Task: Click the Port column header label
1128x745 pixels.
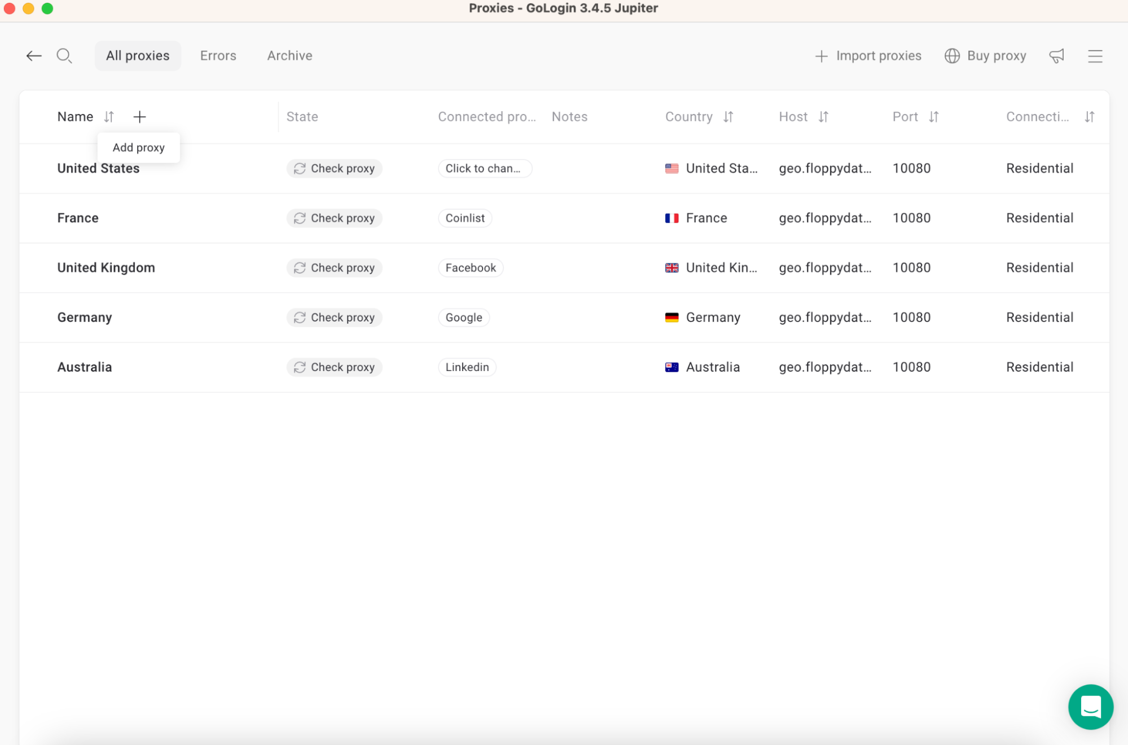Action: point(905,117)
